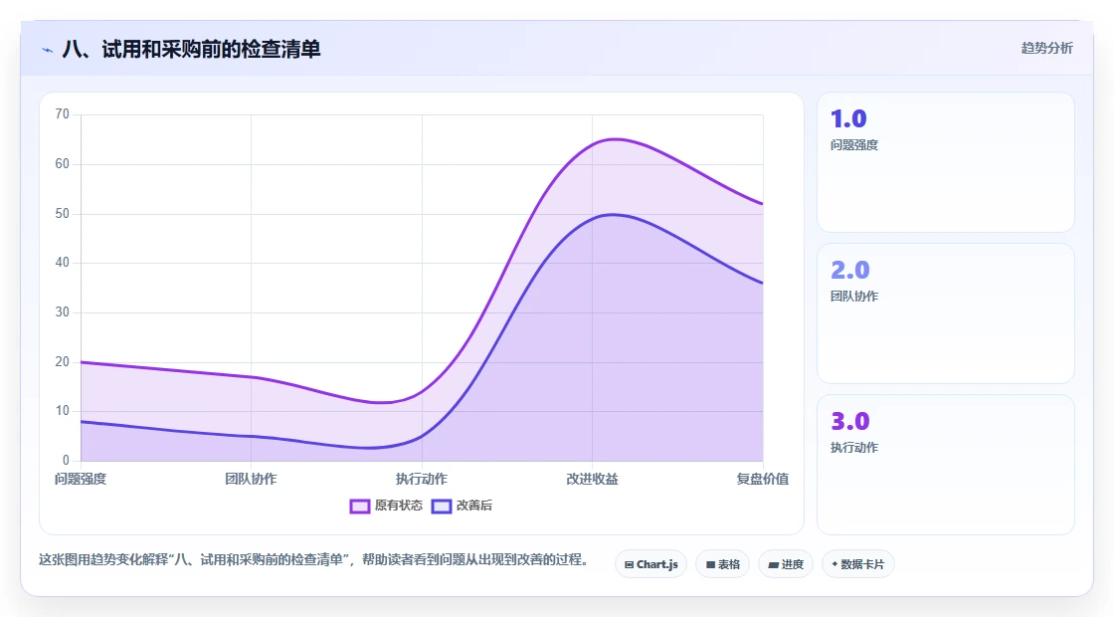The image size is (1114, 617).
Task: Click the y-axis value 70
Action: [x=63, y=114]
